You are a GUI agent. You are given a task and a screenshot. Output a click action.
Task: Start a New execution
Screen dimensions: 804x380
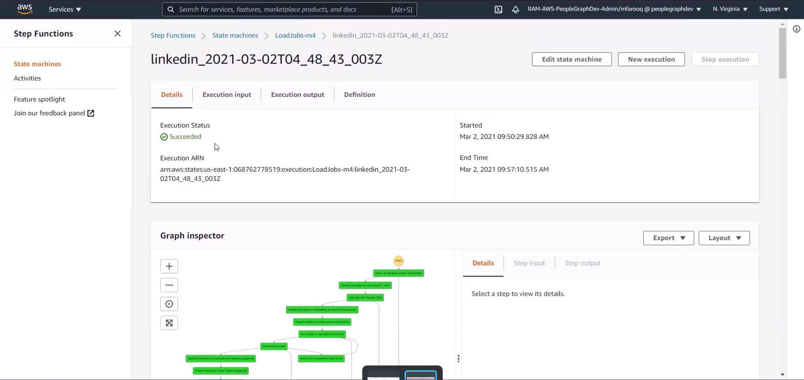point(651,59)
